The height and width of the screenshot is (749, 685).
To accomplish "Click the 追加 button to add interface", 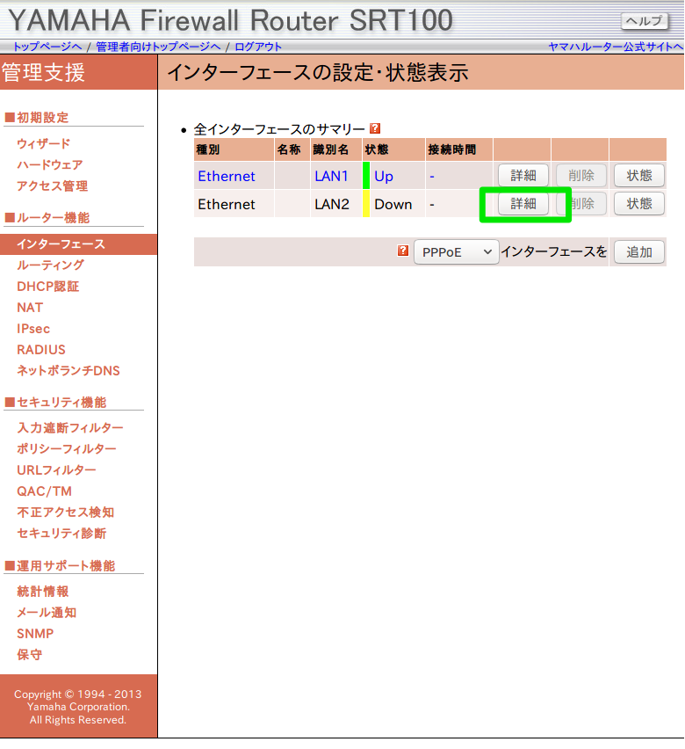I will (639, 251).
